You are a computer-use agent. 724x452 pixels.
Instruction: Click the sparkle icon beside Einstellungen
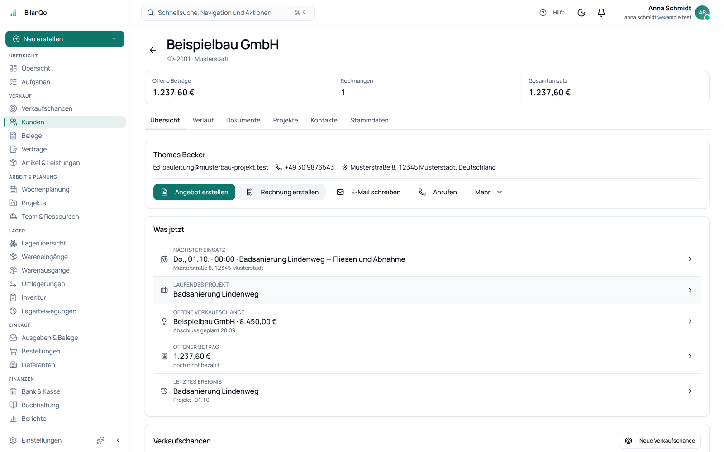[x=100, y=440]
